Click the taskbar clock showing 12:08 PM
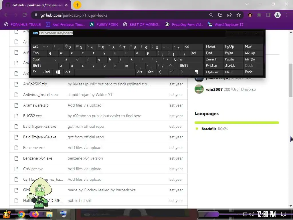The height and width of the screenshot is (220, 293). point(267,214)
